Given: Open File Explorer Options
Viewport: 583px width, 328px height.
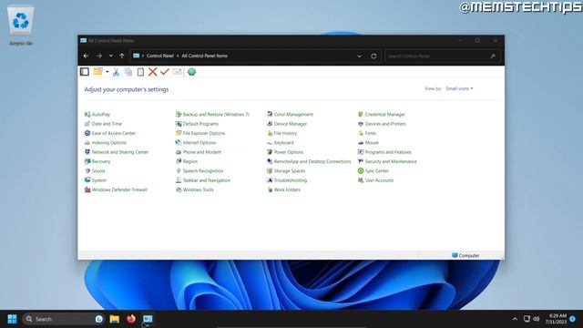Looking at the screenshot, I should [200, 133].
